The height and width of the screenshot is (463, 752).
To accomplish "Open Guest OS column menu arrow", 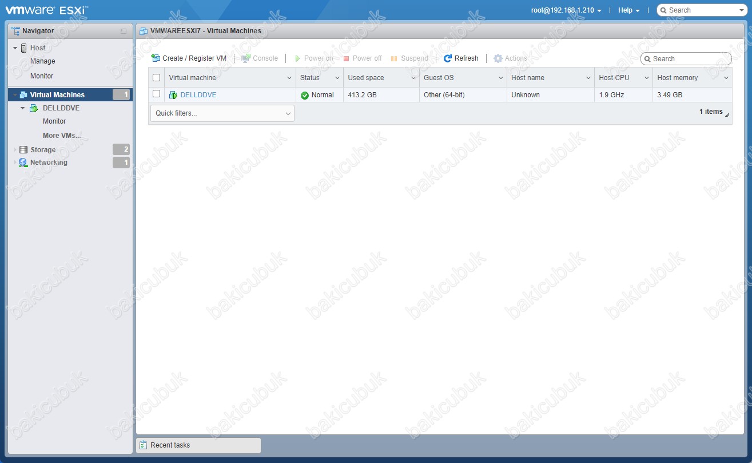I will click(x=500, y=78).
